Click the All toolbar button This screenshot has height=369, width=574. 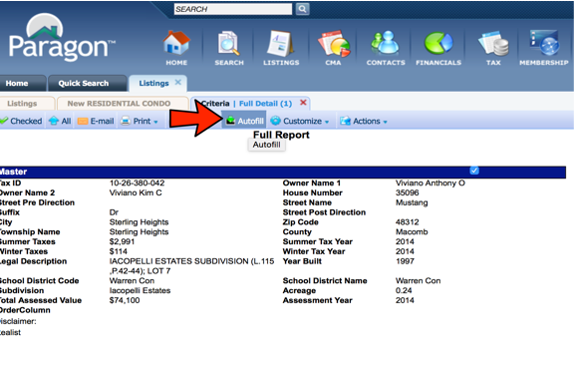[60, 121]
